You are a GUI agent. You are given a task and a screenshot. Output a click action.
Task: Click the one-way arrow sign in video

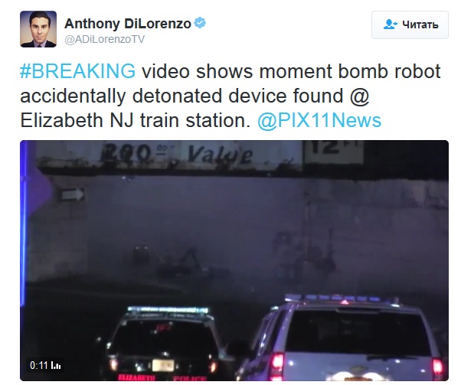tap(73, 194)
